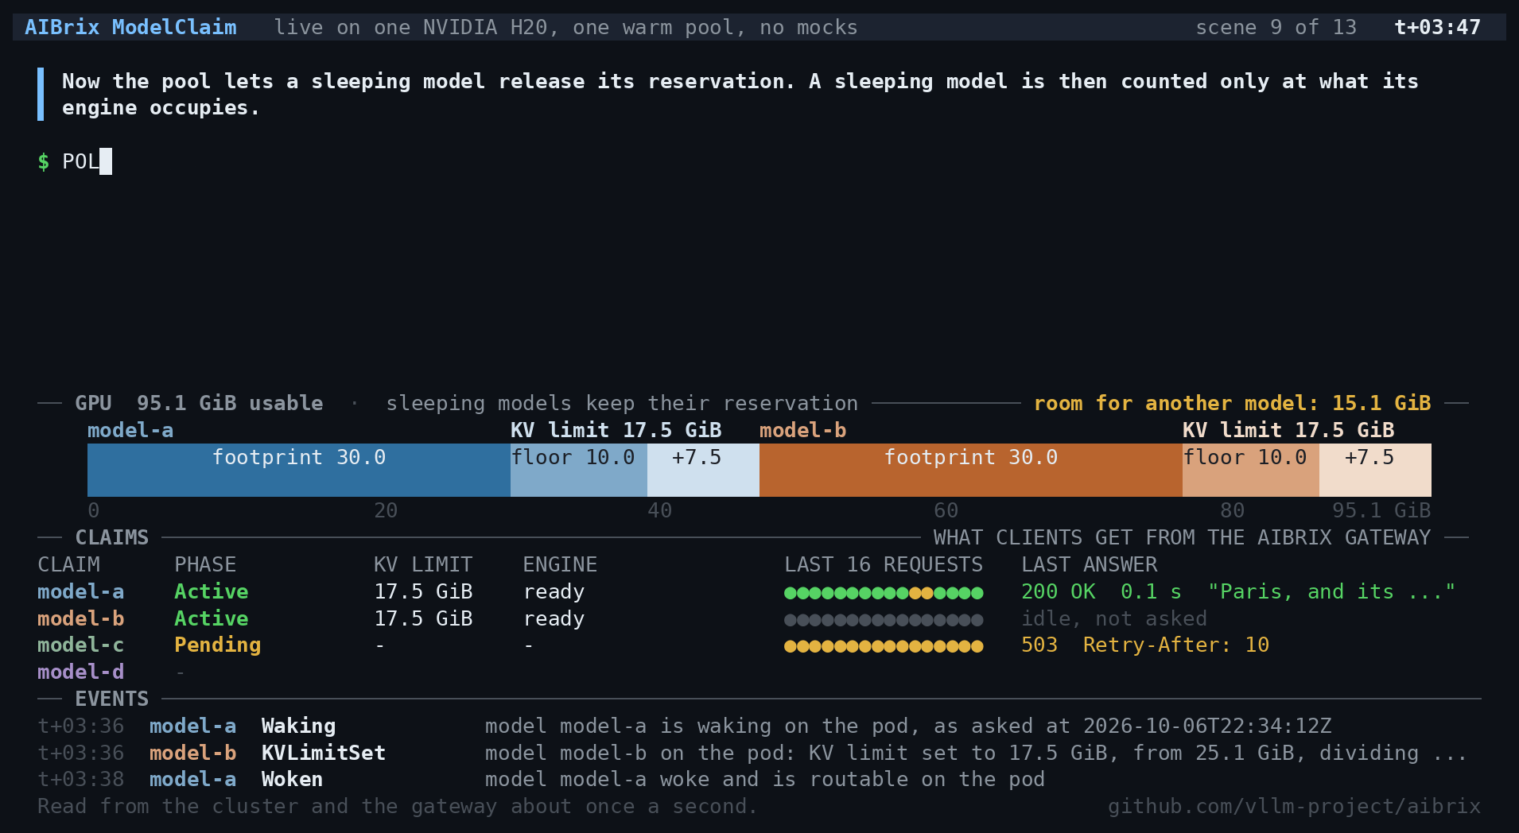Click model-a '17.5 GiB' KV limit cell
The width and height of the screenshot is (1519, 833).
pyautogui.click(x=423, y=591)
